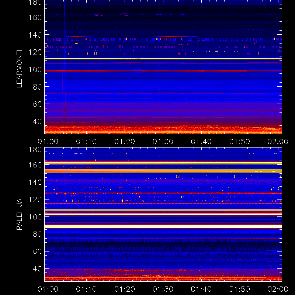This screenshot has width=295, height=295.
Task: Click the 01:20 time label under PALEHUA plot
Action: pyautogui.click(x=125, y=289)
